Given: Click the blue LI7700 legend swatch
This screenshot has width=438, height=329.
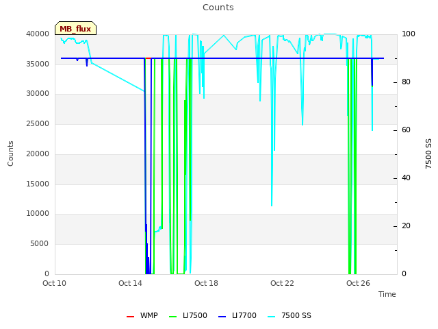Looking at the screenshot, I should [x=222, y=317].
